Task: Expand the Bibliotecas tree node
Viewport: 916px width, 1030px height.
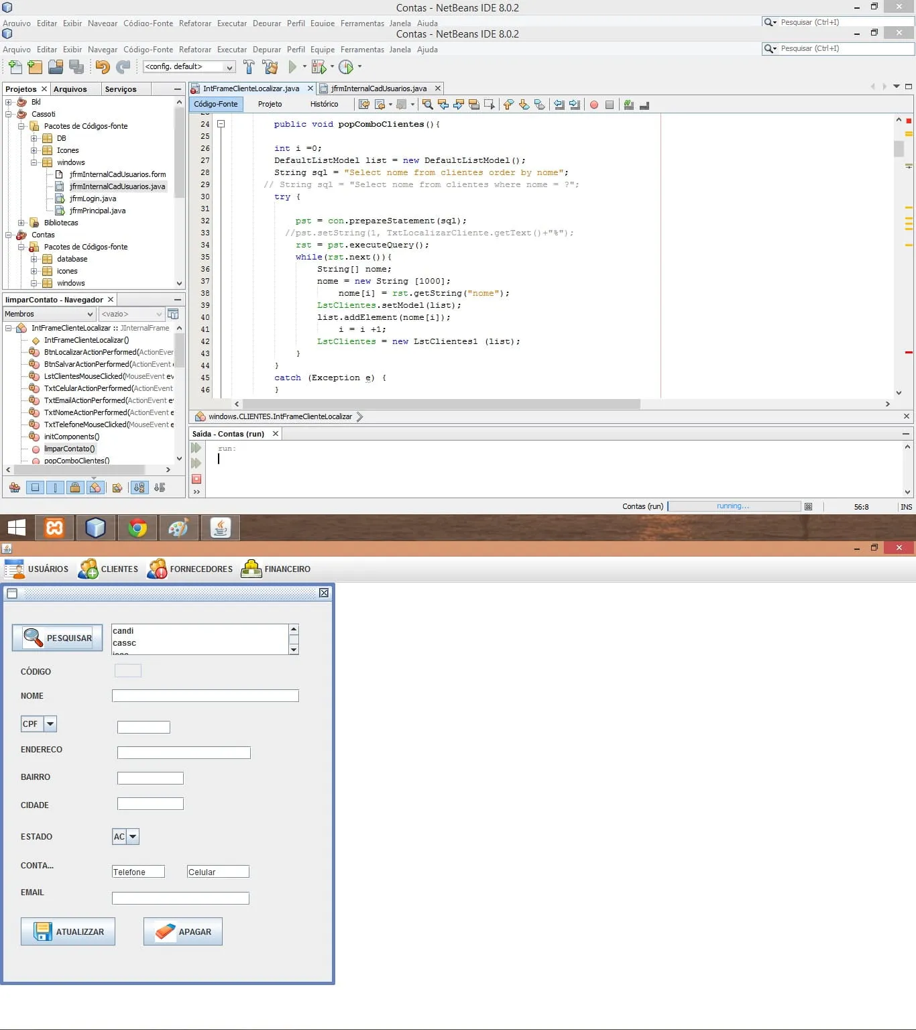Action: coord(21,223)
